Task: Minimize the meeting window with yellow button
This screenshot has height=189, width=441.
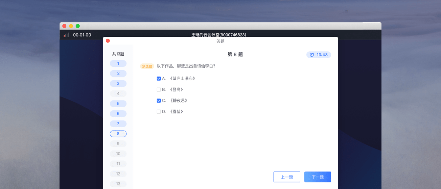Action: click(x=71, y=26)
